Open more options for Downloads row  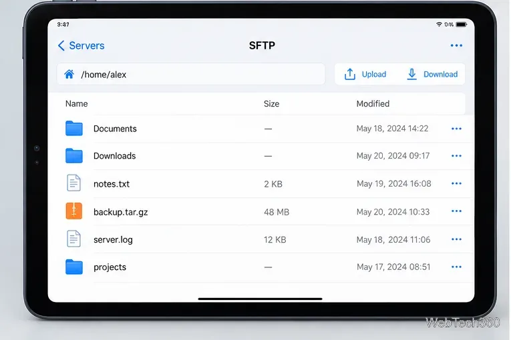tap(456, 156)
